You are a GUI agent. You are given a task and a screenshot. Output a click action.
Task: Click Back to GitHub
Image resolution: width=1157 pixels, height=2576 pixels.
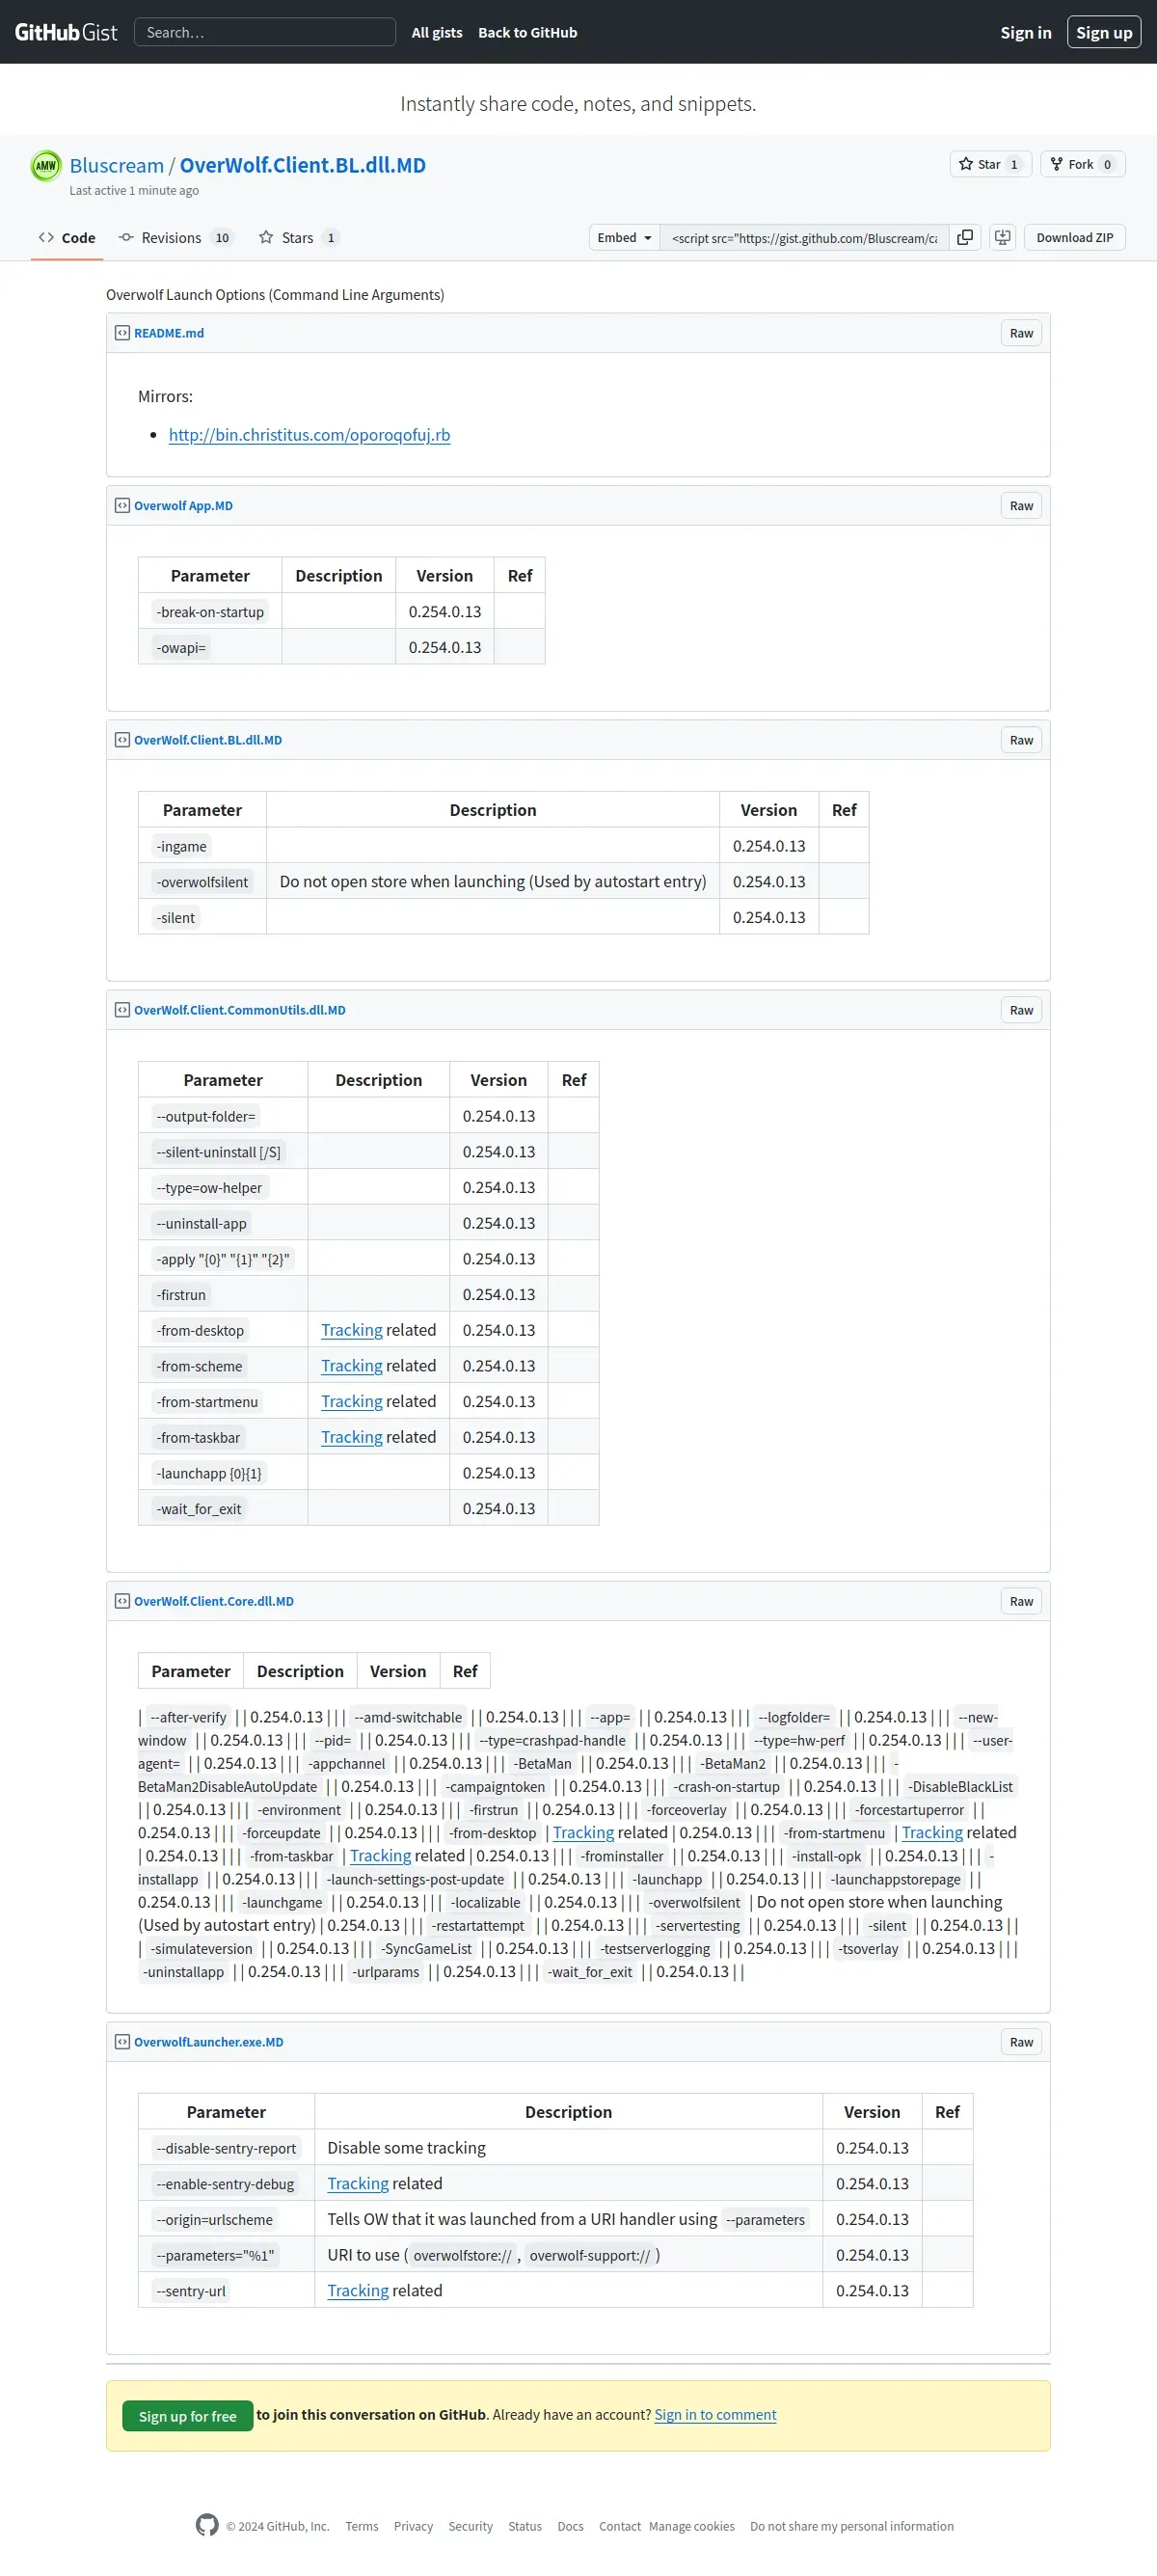(527, 32)
